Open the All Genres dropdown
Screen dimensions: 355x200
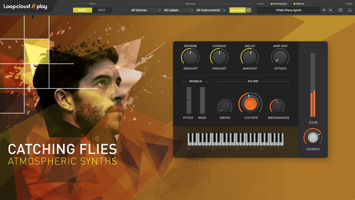point(146,10)
